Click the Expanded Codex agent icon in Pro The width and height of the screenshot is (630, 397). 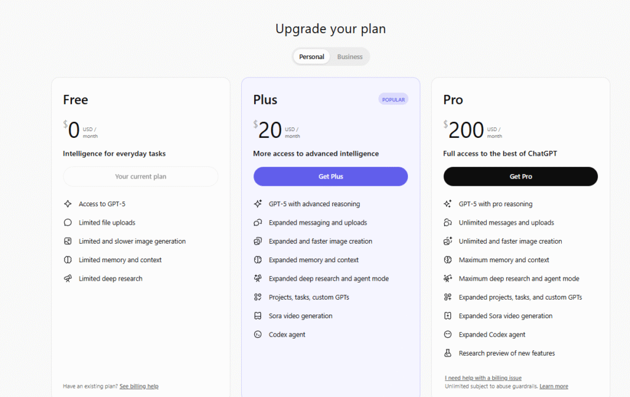pos(448,335)
